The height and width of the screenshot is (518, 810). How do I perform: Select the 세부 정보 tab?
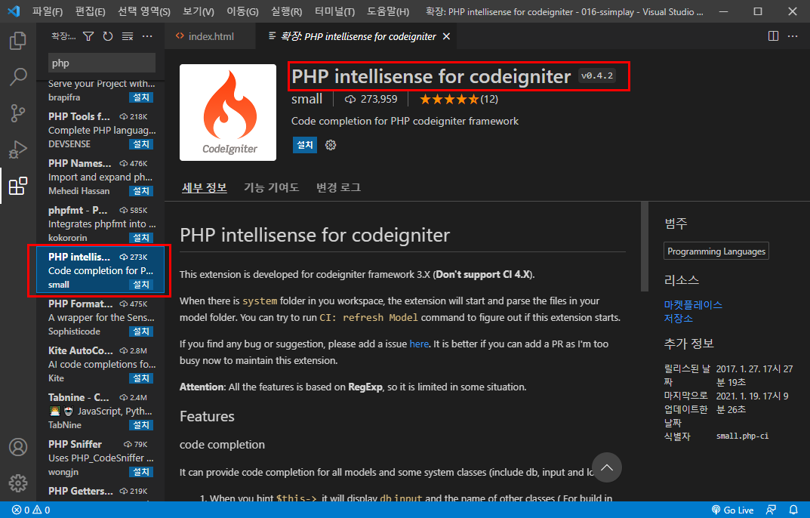204,187
